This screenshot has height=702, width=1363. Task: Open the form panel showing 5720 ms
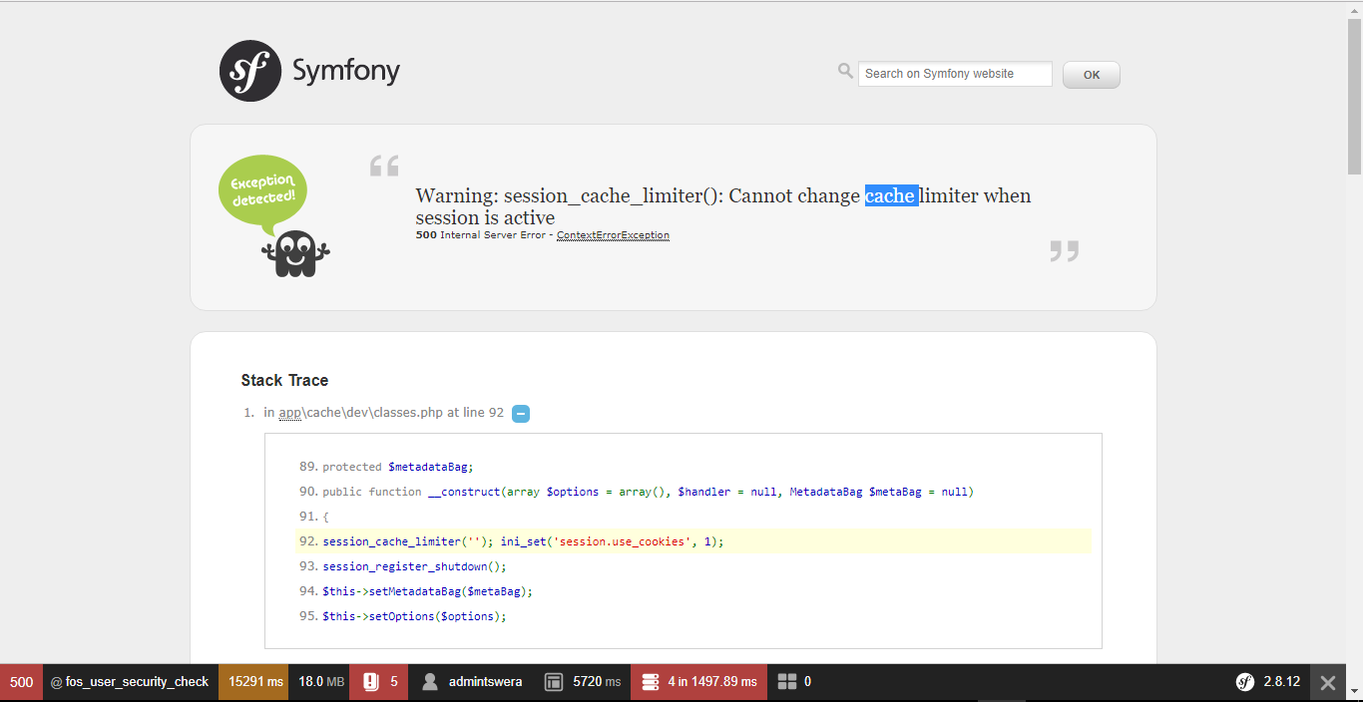(x=582, y=681)
